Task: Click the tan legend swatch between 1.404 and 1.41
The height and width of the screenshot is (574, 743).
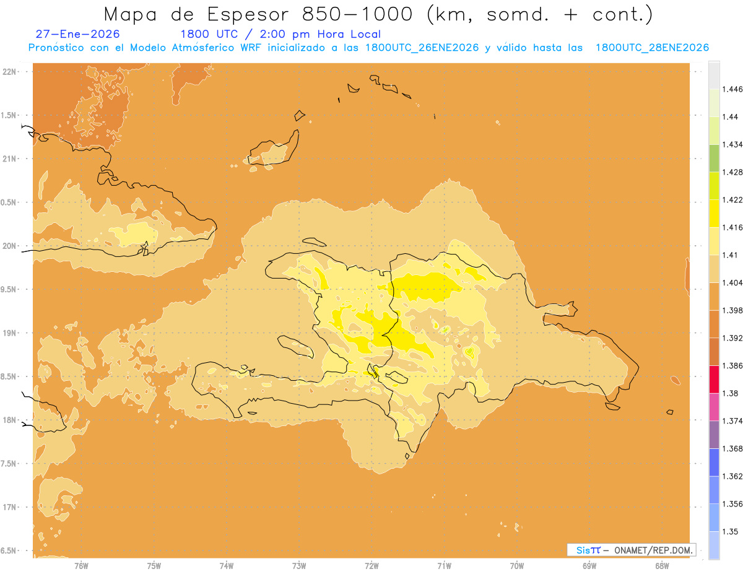Action: (714, 269)
